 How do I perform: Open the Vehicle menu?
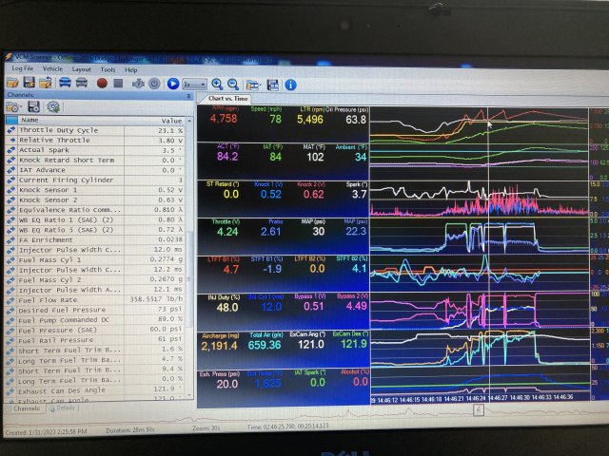53,68
